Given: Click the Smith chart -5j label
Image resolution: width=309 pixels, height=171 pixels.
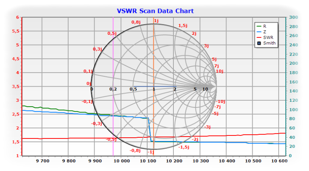Looking at the screenshot, I should click(215, 113).
